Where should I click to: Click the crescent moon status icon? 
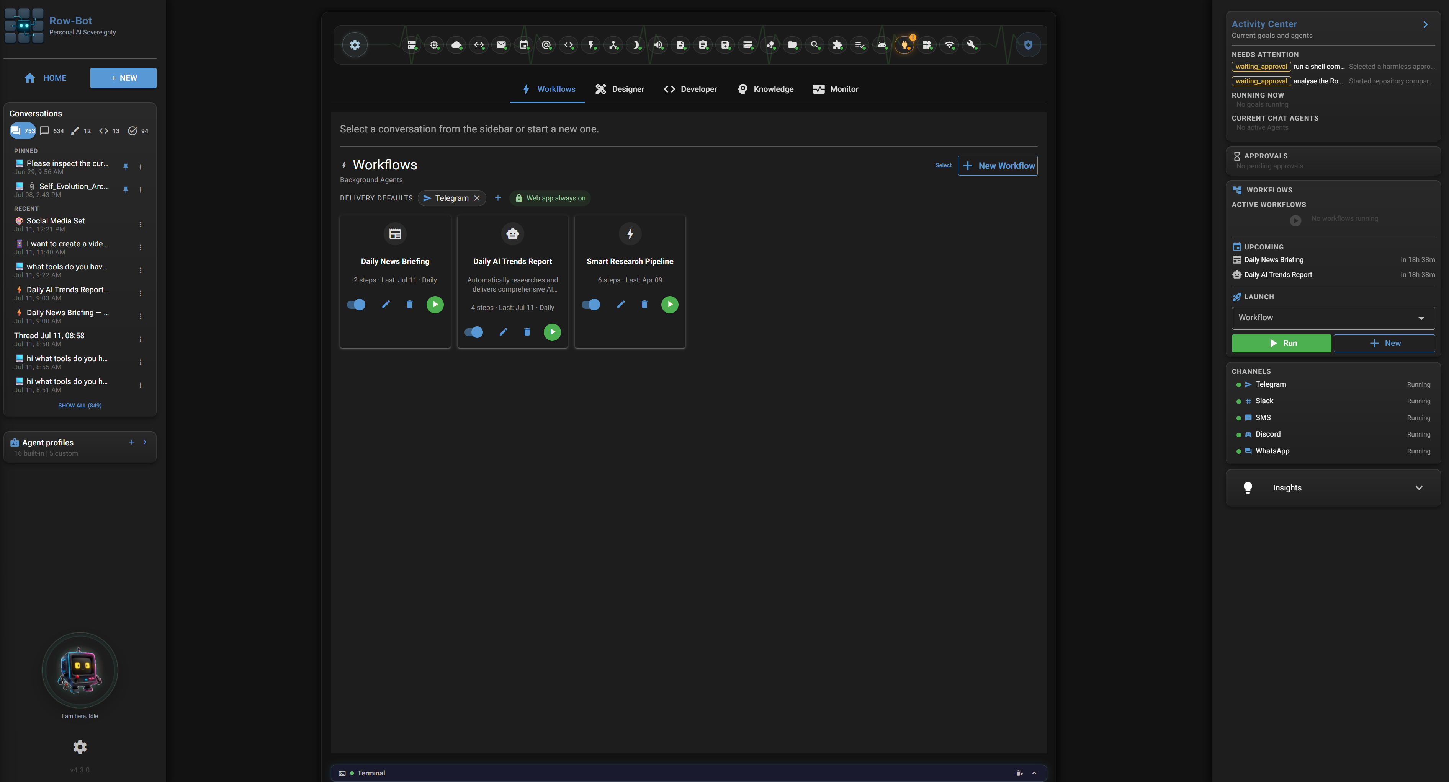[636, 45]
